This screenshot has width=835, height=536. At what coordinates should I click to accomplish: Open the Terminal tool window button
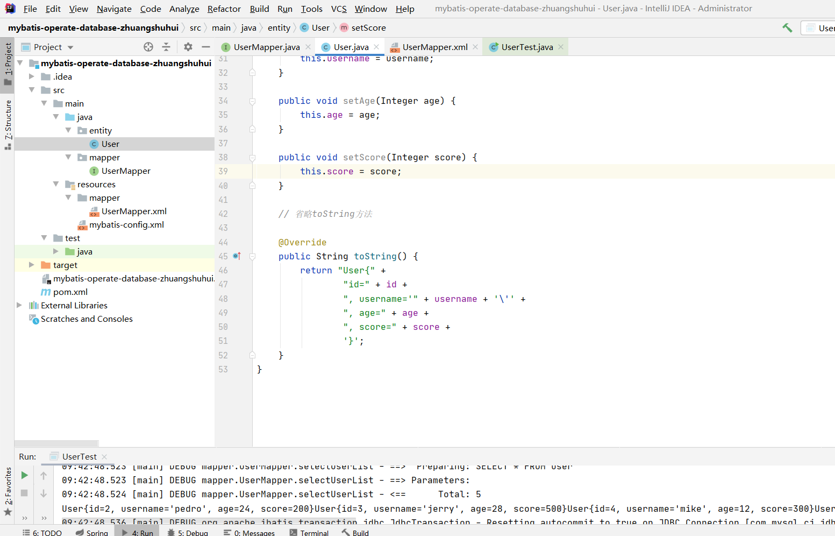[x=309, y=532]
